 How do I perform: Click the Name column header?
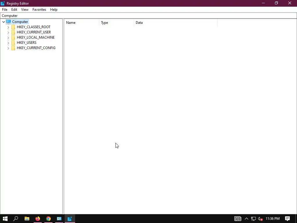82,23
